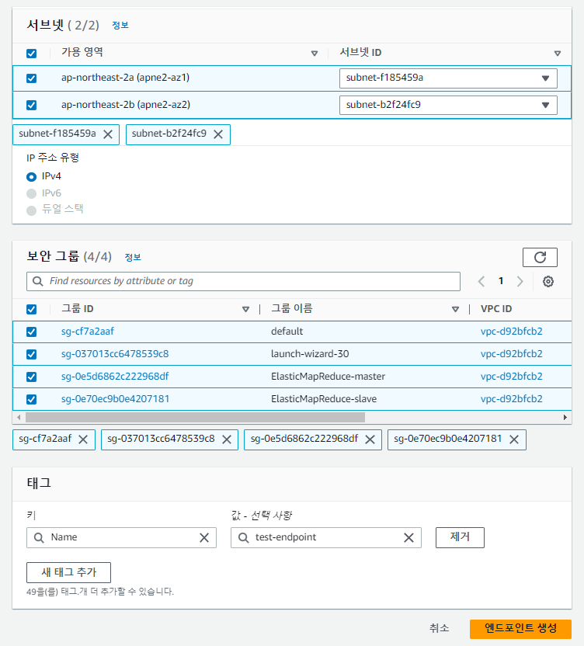Viewport: 584px width, 646px height.
Task: Remove the subnet-b2f24fc9 chip
Action: click(218, 134)
